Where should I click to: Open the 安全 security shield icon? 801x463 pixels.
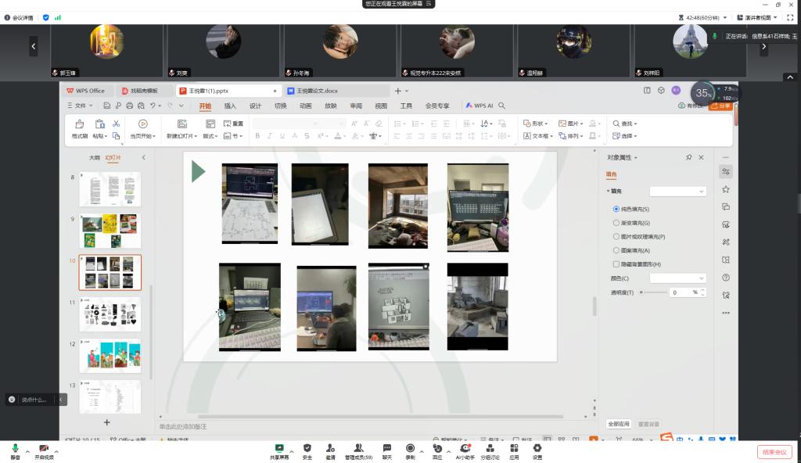(x=307, y=448)
